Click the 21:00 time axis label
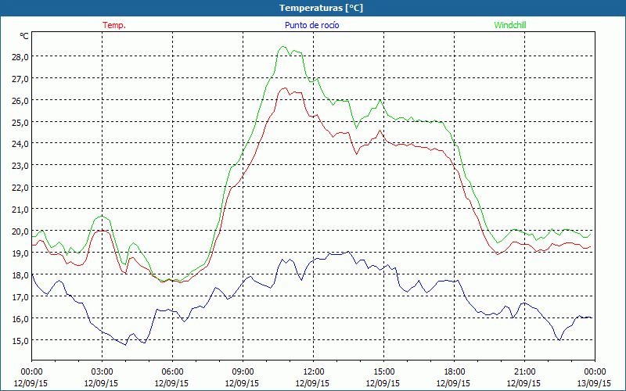The width and height of the screenshot is (626, 391). (x=524, y=372)
